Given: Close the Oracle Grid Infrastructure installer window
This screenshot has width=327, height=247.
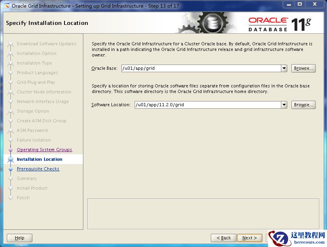Looking at the screenshot, I should pos(315,4).
